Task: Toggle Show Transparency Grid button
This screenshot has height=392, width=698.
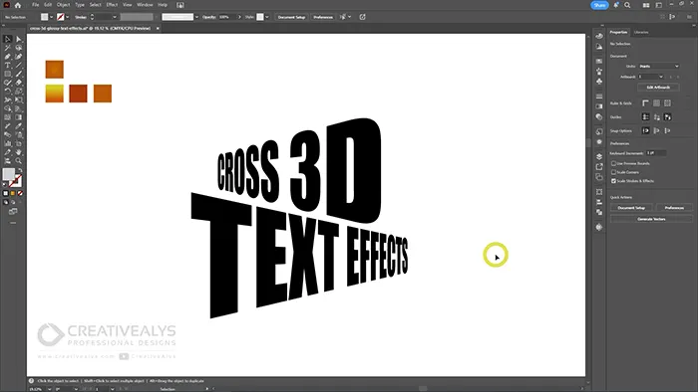Action: pyautogui.click(x=667, y=103)
